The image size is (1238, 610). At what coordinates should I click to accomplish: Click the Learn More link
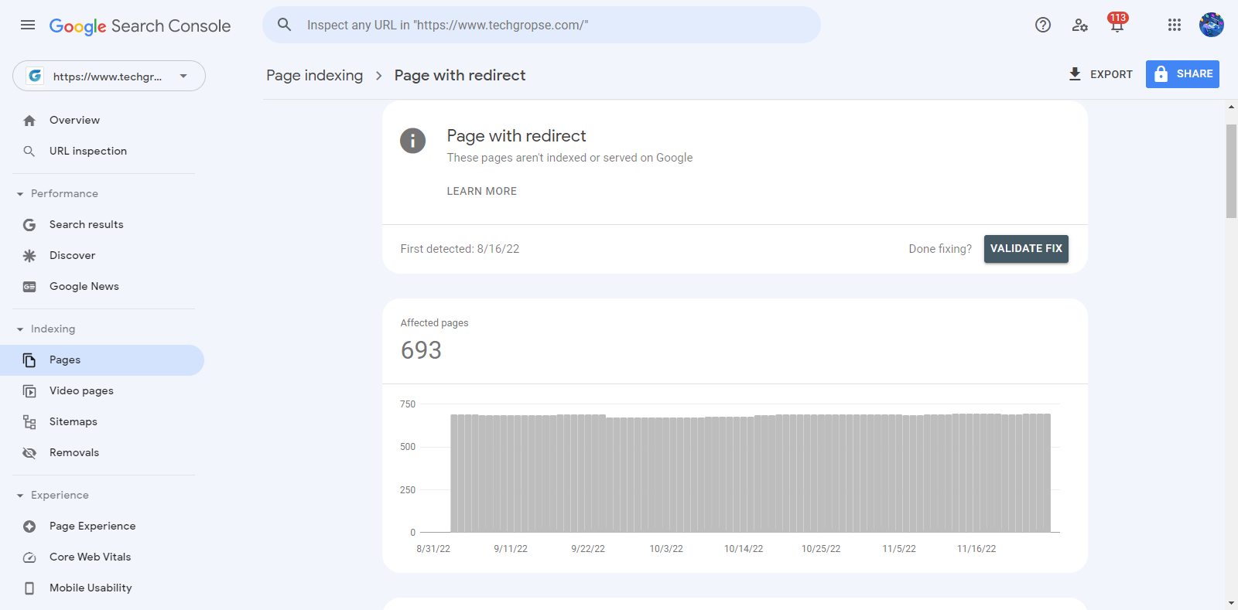(x=481, y=191)
